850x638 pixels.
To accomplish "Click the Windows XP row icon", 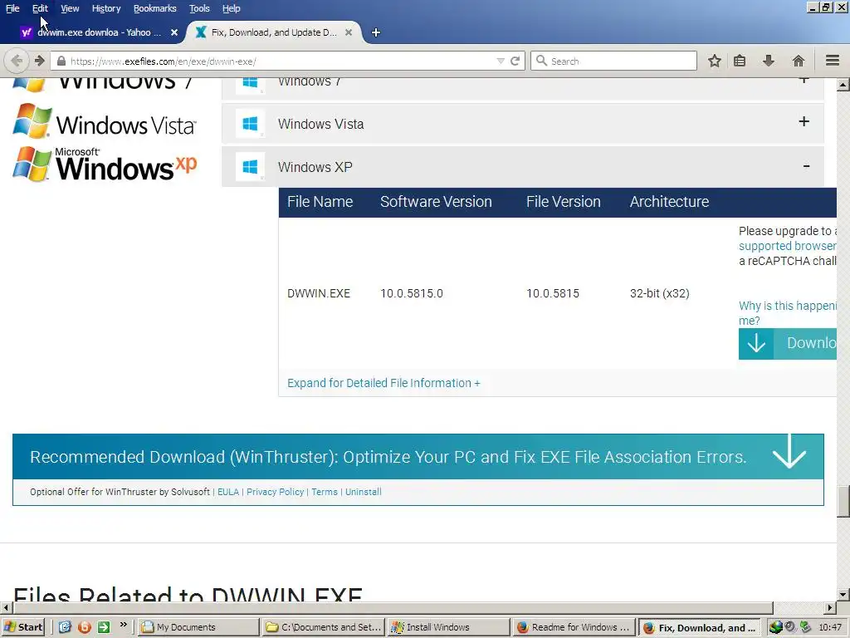I will (250, 166).
